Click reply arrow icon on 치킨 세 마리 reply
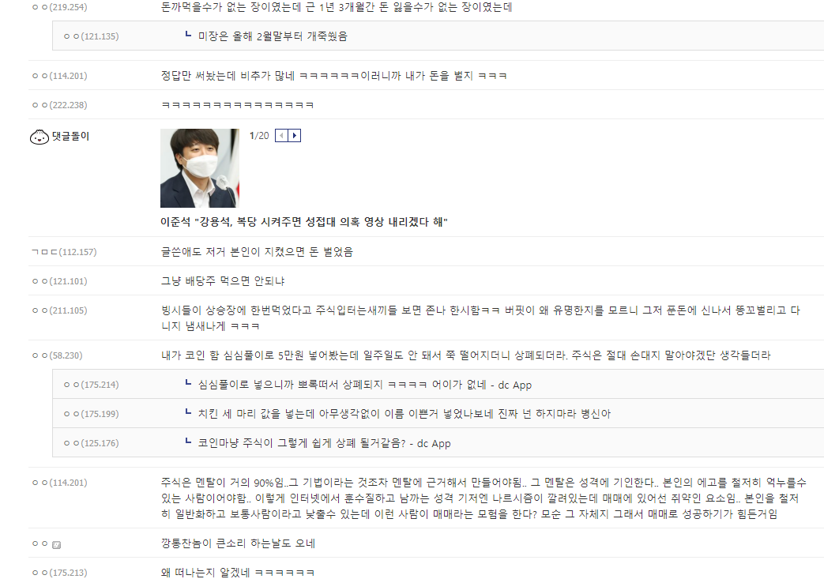The width and height of the screenshot is (824, 579). coord(188,412)
